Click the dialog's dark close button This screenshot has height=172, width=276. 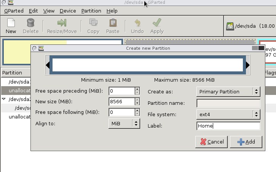tap(261, 48)
